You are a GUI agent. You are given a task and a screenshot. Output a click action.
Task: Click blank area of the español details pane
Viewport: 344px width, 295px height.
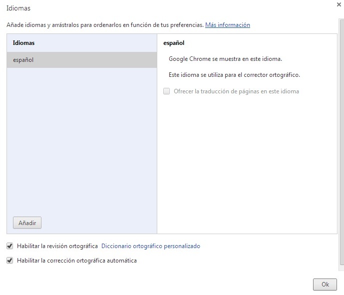coord(247,165)
